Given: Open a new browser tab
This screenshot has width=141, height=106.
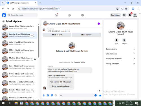Looking at the screenshot, I should tap(40, 3).
